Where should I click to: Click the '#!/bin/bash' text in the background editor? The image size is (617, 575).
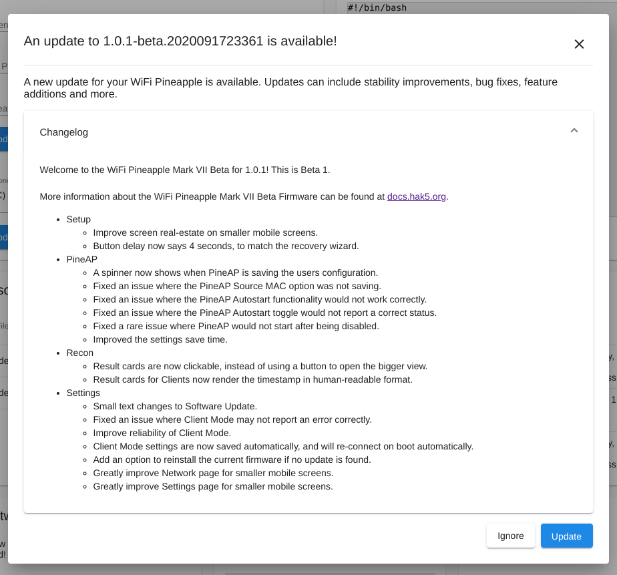[x=377, y=7]
